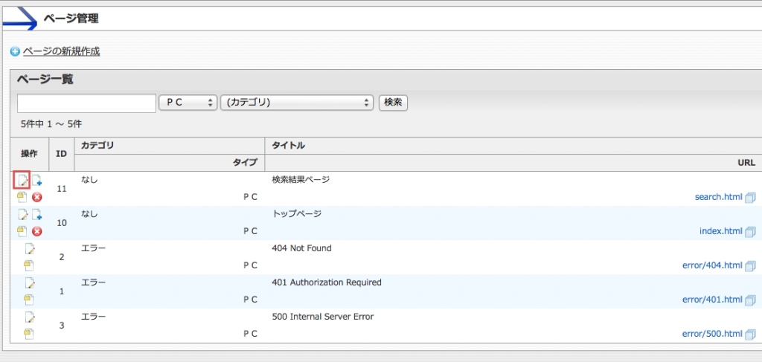Open yellow note icon for search.html row

[x=22, y=196]
